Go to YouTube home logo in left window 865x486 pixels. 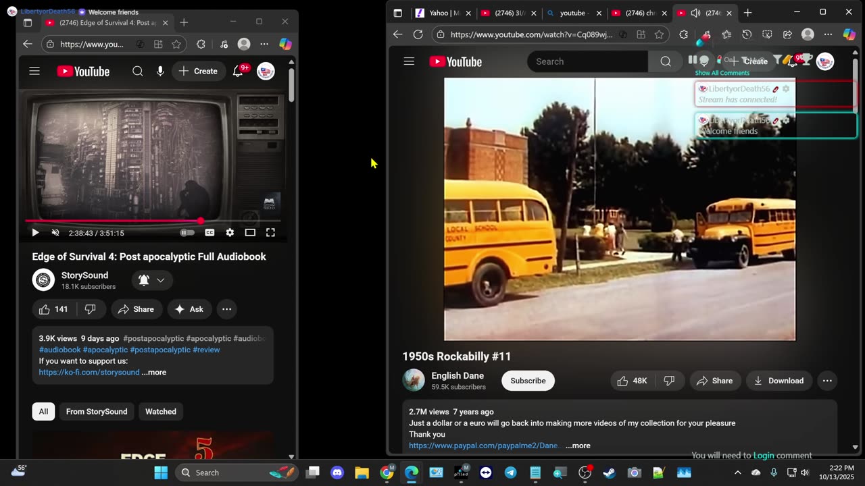[83, 71]
